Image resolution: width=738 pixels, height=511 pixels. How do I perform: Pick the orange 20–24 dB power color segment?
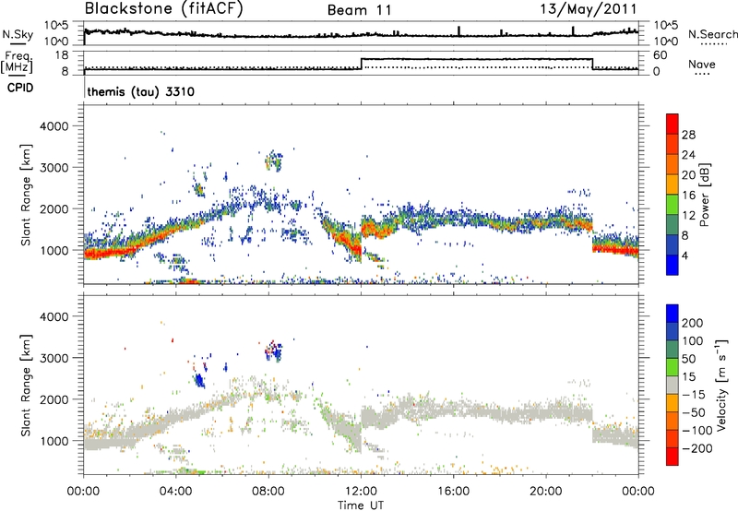[x=673, y=164]
